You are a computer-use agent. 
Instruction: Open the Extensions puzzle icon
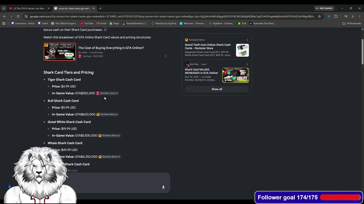pos(336,16)
